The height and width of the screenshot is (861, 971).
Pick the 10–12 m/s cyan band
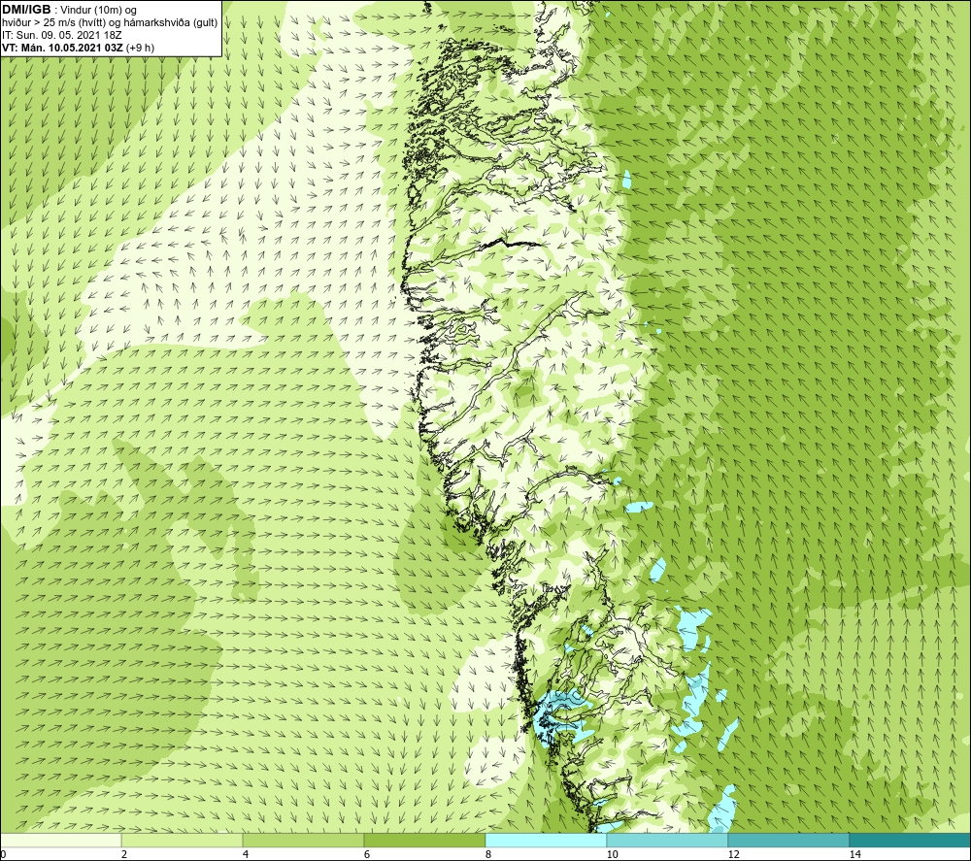point(668,840)
